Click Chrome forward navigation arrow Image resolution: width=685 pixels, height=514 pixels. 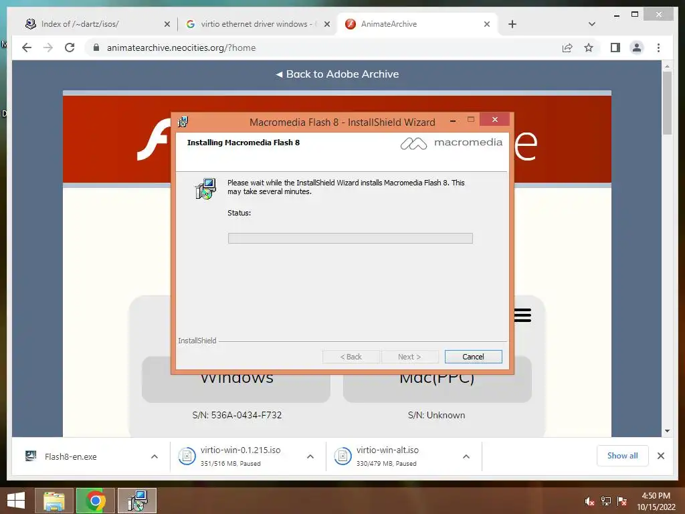48,48
